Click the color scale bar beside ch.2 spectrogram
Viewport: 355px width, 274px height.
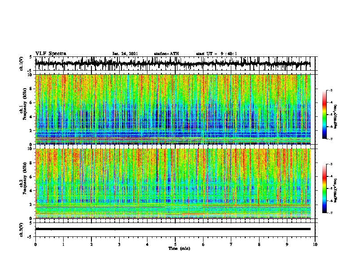click(x=324, y=188)
